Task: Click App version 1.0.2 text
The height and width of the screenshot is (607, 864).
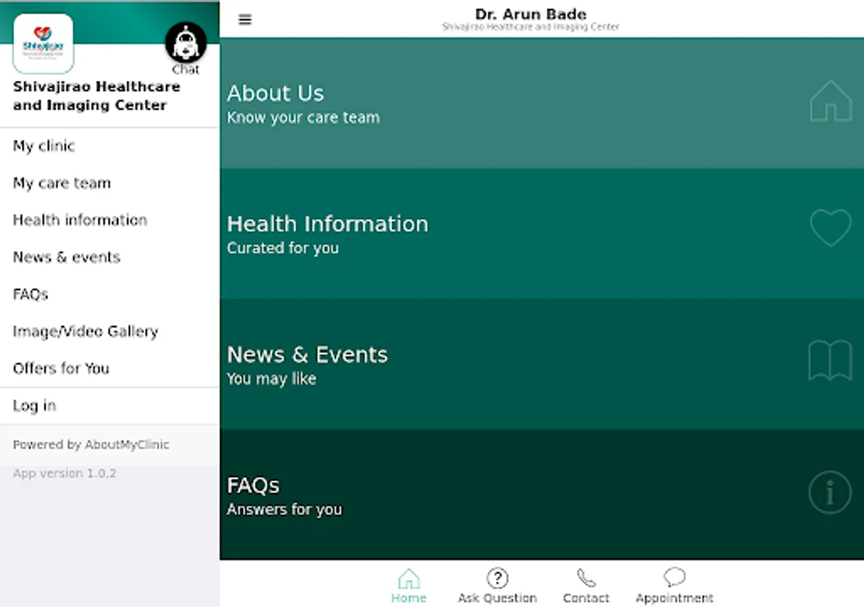Action: coord(65,473)
